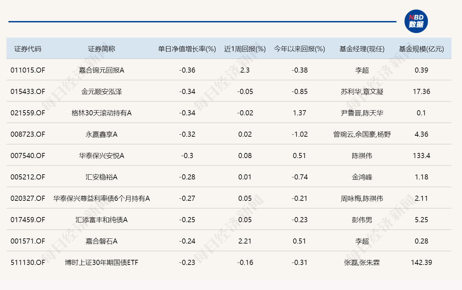Click fund name 永赢鑫享A
Screen dimensions: 462x290
coord(102,134)
